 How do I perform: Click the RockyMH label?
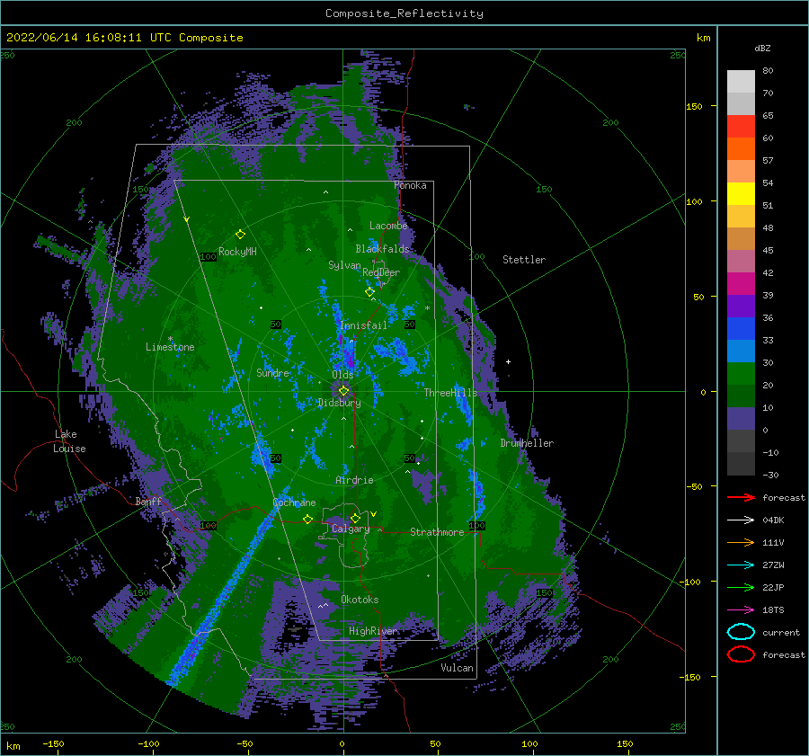(x=237, y=252)
